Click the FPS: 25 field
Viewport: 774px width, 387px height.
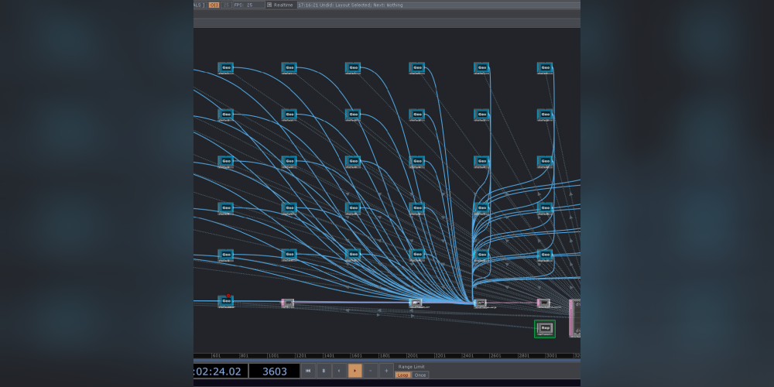point(248,5)
